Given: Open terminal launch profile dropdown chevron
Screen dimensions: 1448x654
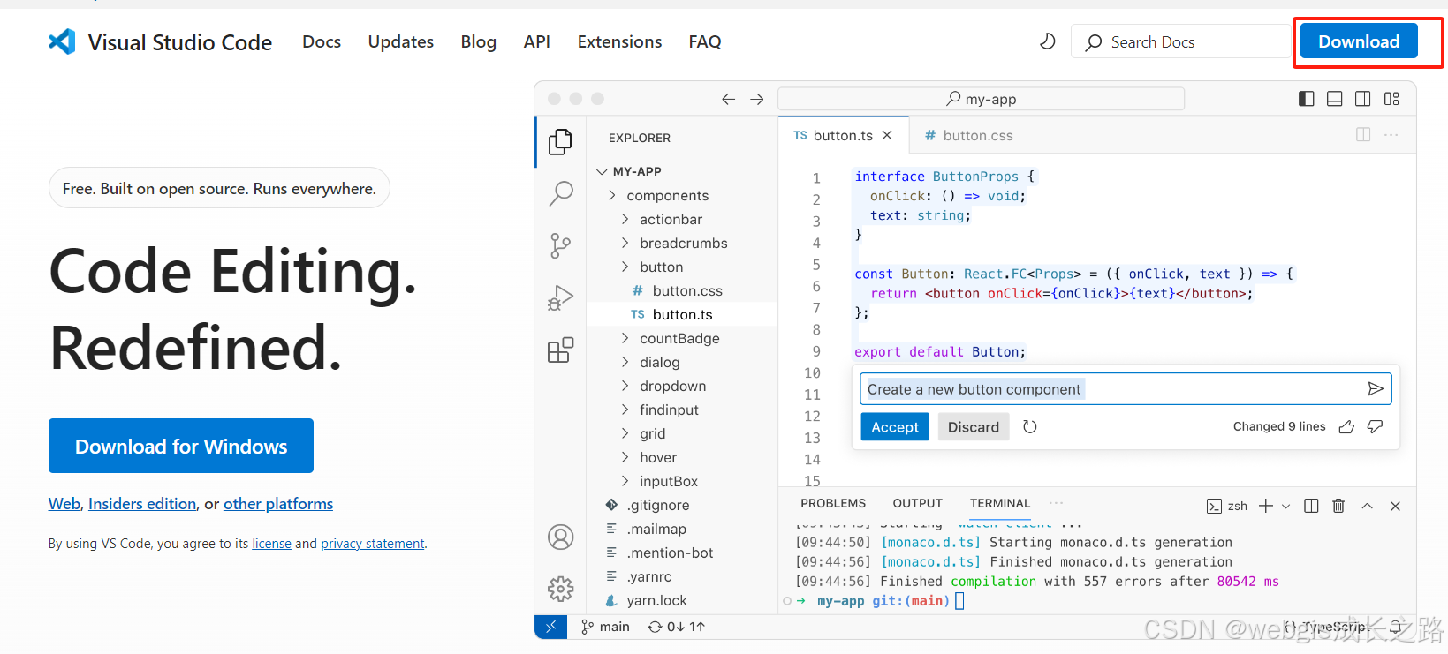Looking at the screenshot, I should point(1285,507).
